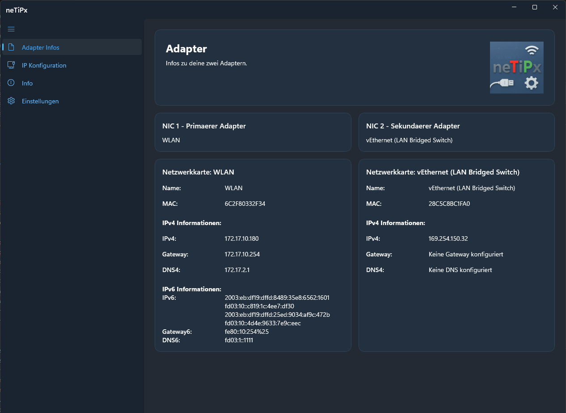Open the Adapter Infos page
566x413 pixels.
40,47
